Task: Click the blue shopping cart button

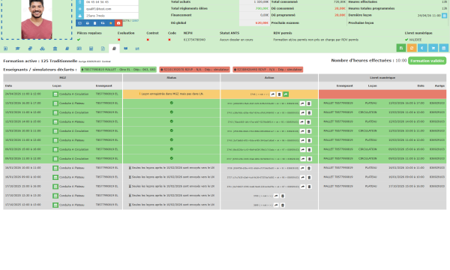Action: [x=433, y=48]
